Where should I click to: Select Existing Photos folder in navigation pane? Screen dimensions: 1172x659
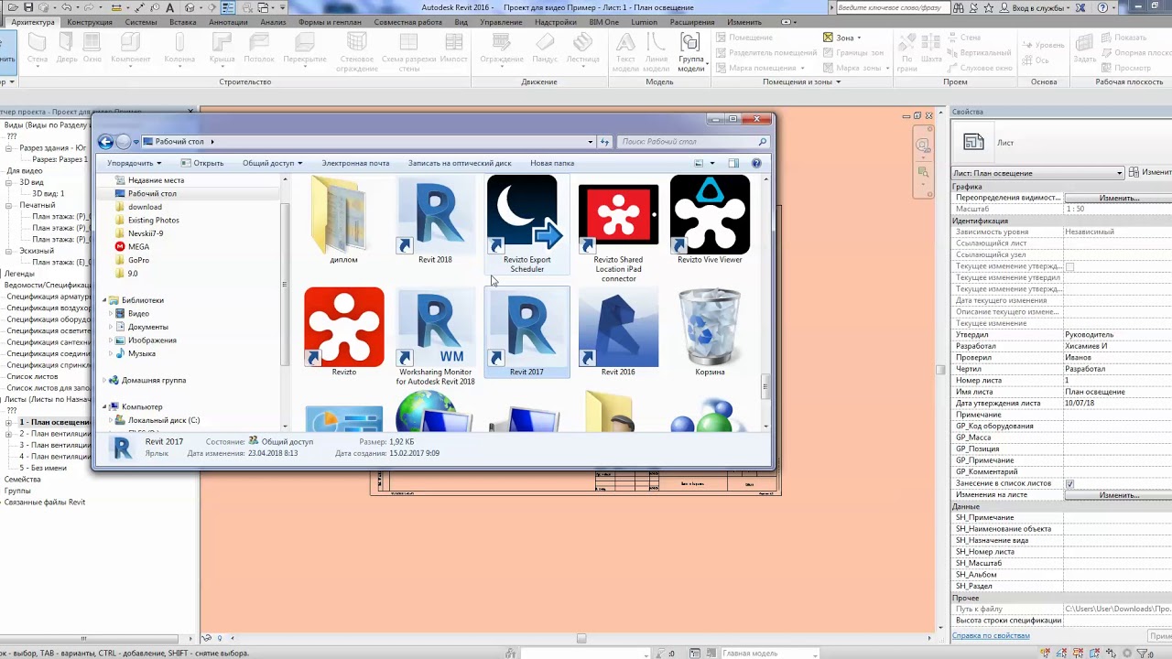[154, 221]
